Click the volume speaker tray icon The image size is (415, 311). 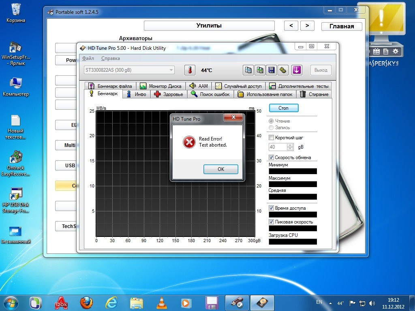pyautogui.click(x=372, y=303)
